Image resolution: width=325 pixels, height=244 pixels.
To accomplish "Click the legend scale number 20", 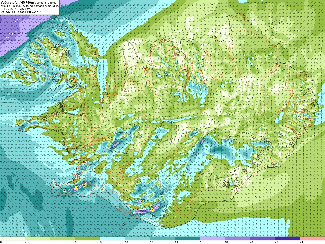I will click(251, 242).
